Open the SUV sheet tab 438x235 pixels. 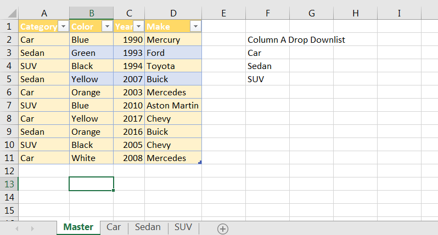183,227
